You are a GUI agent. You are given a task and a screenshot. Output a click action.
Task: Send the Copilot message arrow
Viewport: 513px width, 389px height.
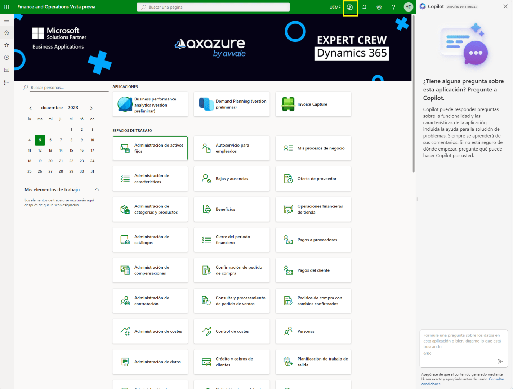(500, 361)
